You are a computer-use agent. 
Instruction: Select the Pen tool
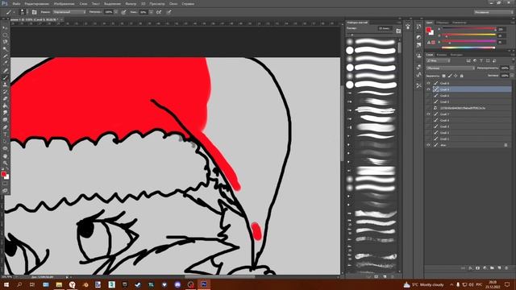[6, 127]
